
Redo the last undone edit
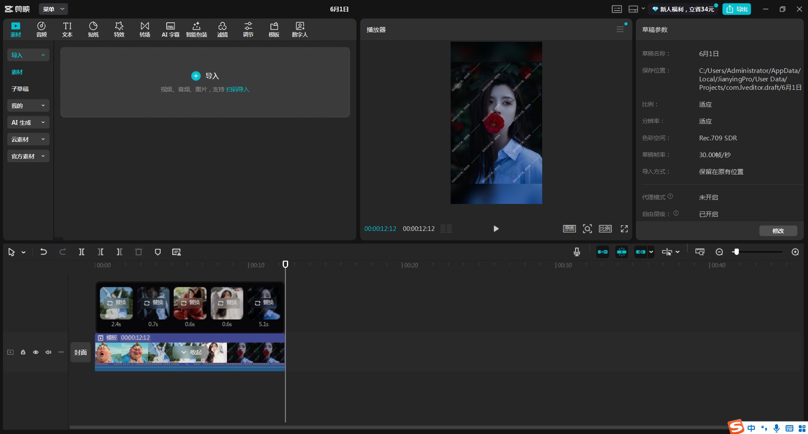(62, 252)
